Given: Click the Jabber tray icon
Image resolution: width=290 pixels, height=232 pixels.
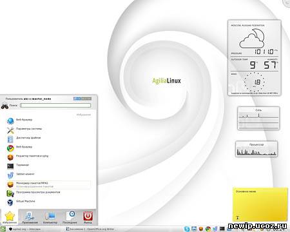Looking at the screenshot, I should coord(215,229).
